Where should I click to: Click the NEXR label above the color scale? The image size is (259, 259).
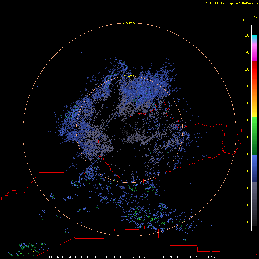[253, 17]
